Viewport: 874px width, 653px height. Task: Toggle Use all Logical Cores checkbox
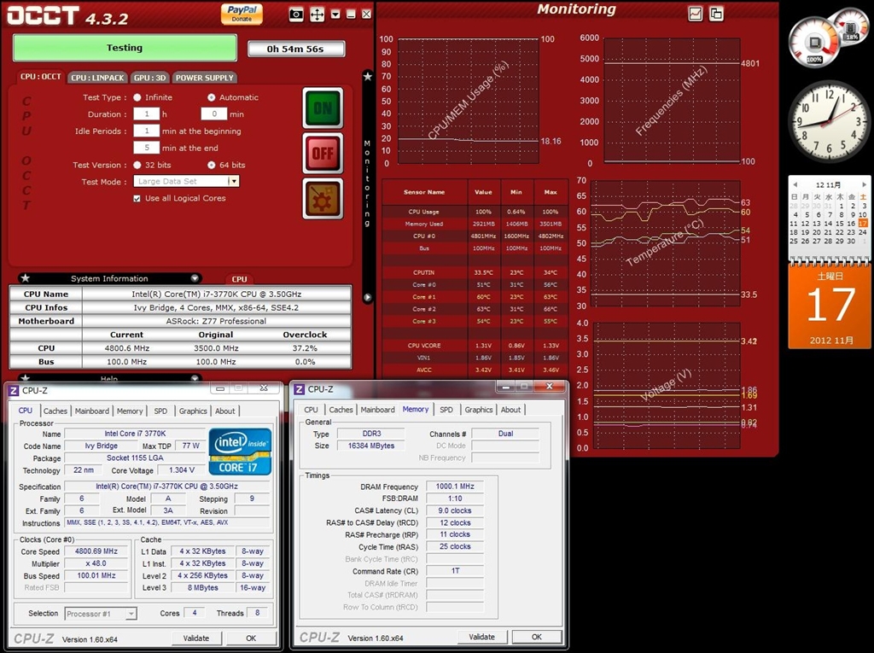click(x=137, y=198)
